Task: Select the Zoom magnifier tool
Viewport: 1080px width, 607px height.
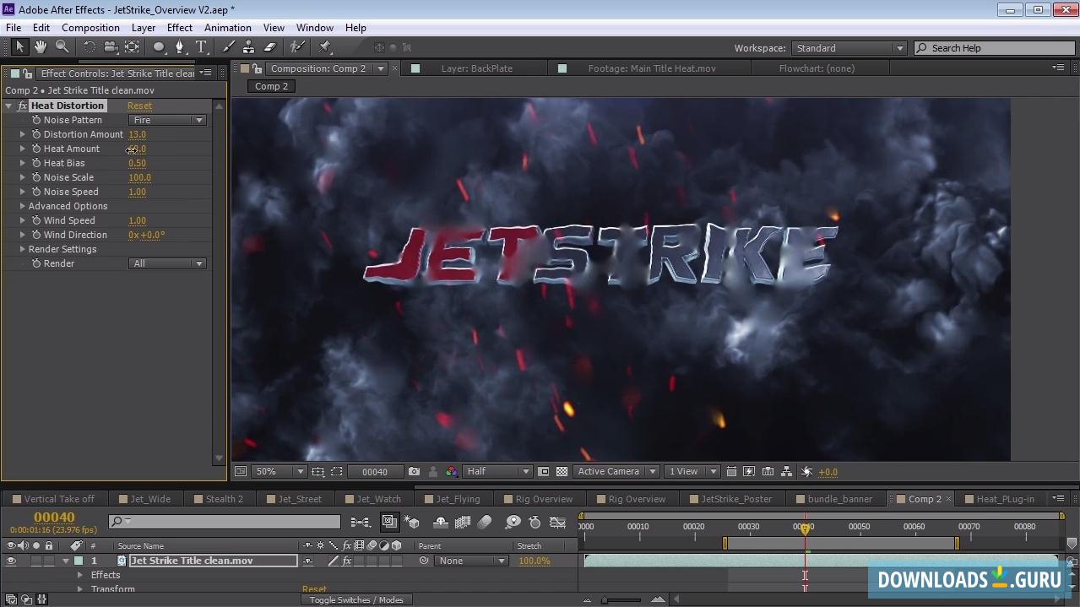Action: [62, 47]
